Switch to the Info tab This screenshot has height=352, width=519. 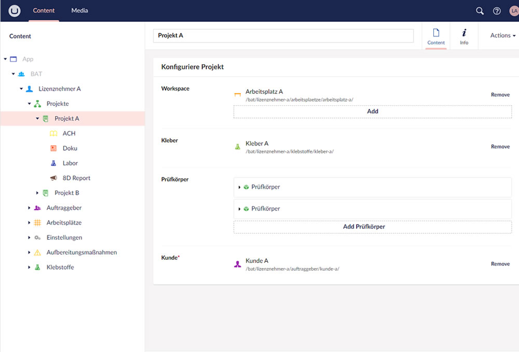tap(463, 36)
